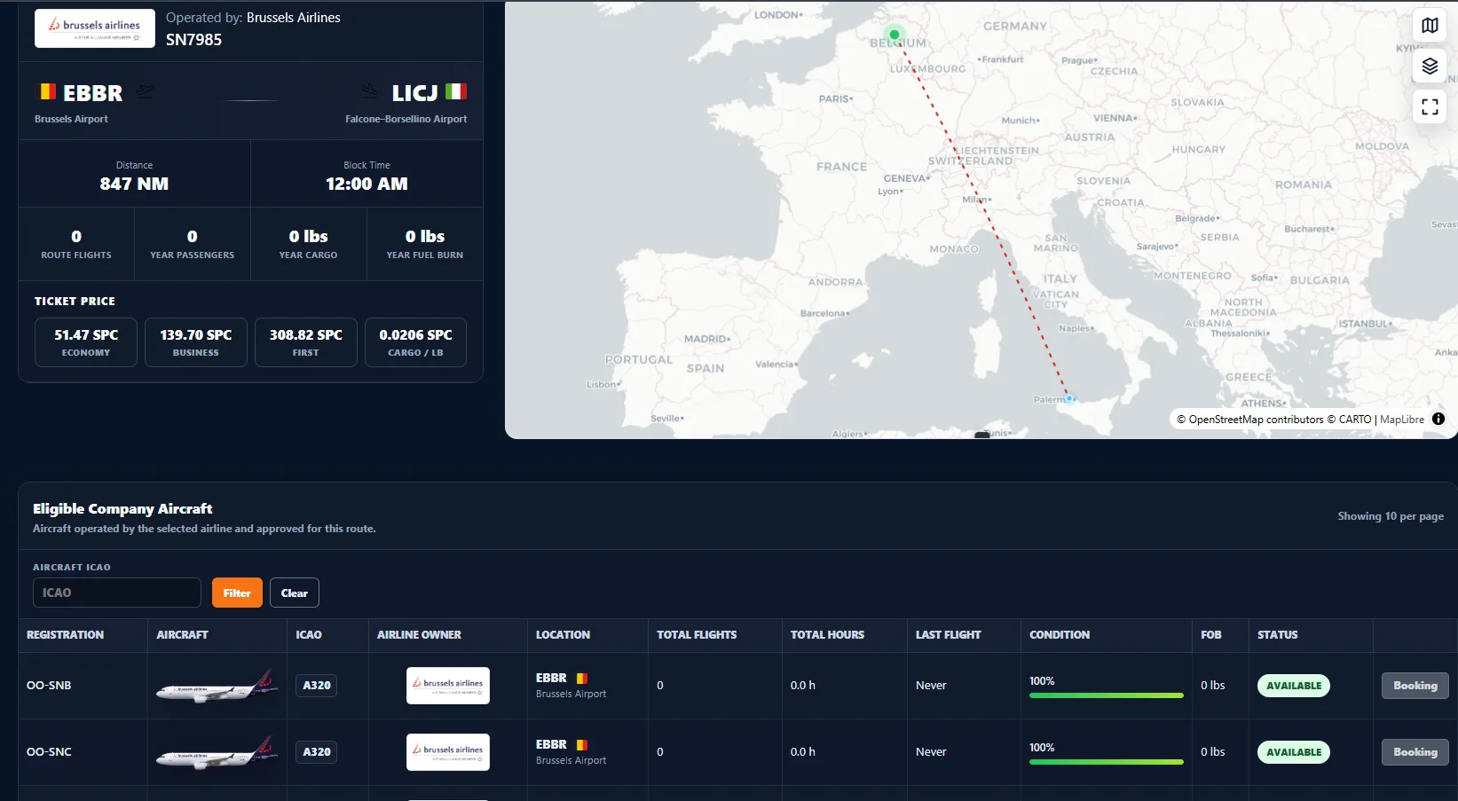Image resolution: width=1458 pixels, height=801 pixels.
Task: Click the Year Cargo stat
Action: click(x=309, y=245)
